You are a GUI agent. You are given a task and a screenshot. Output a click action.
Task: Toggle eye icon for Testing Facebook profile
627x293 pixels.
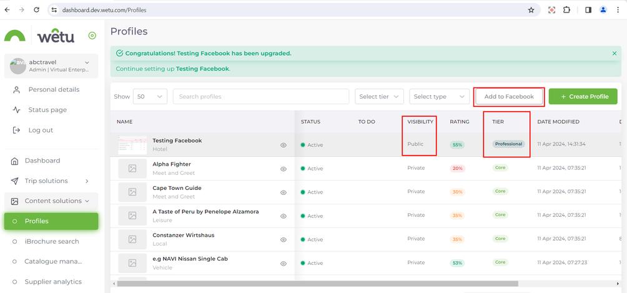click(x=284, y=145)
